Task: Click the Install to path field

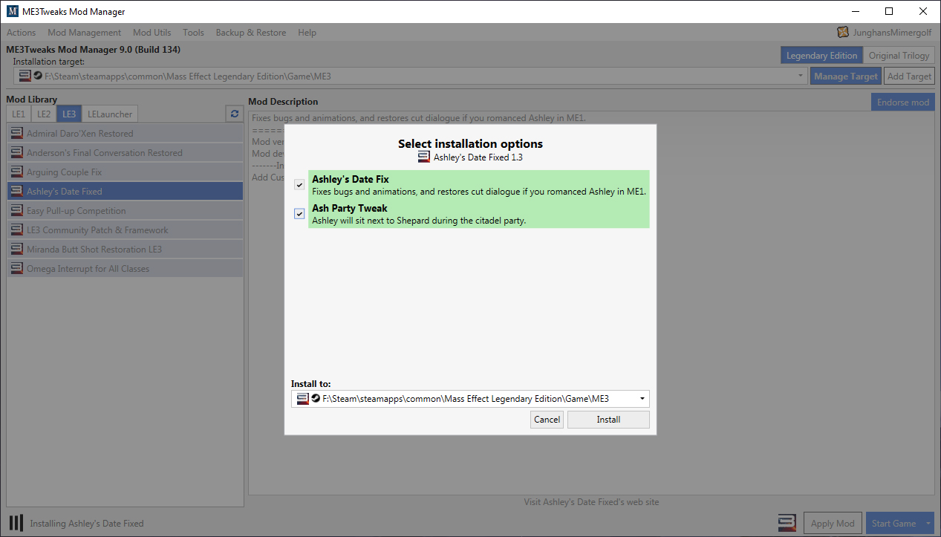Action: pos(470,399)
